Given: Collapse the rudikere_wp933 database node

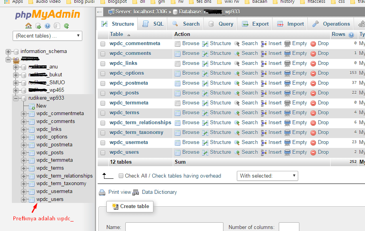Looking at the screenshot, I should (x=16, y=98).
